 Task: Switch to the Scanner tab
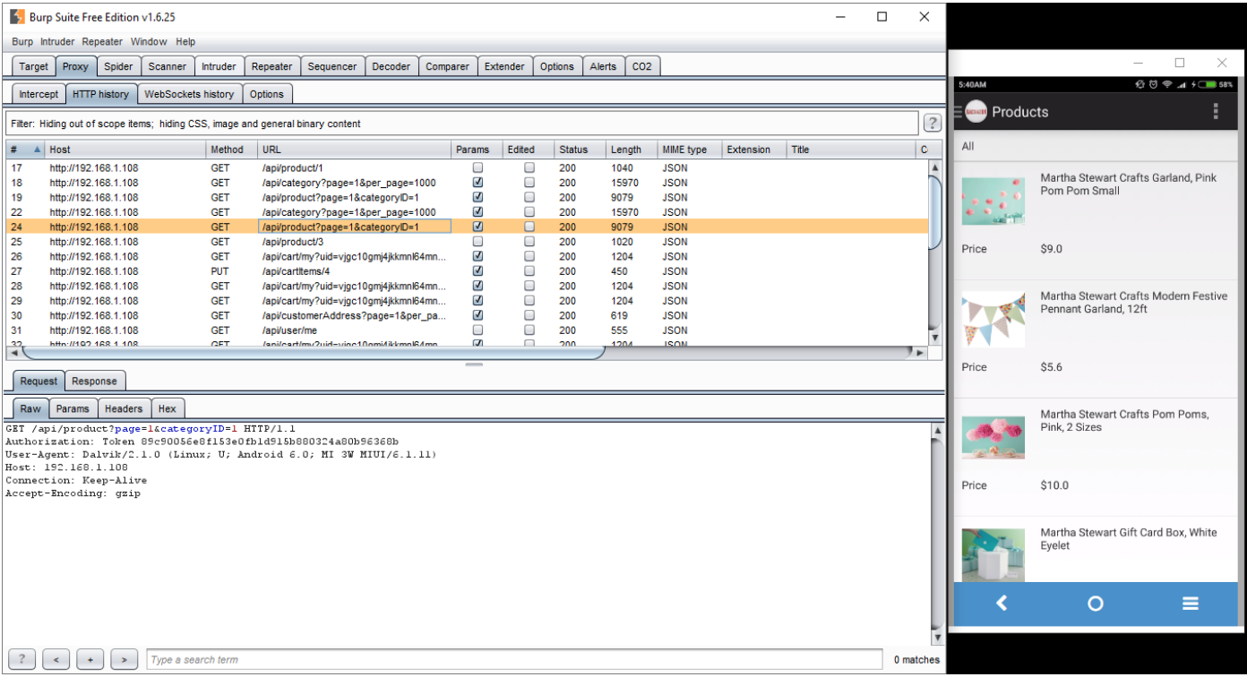[168, 66]
